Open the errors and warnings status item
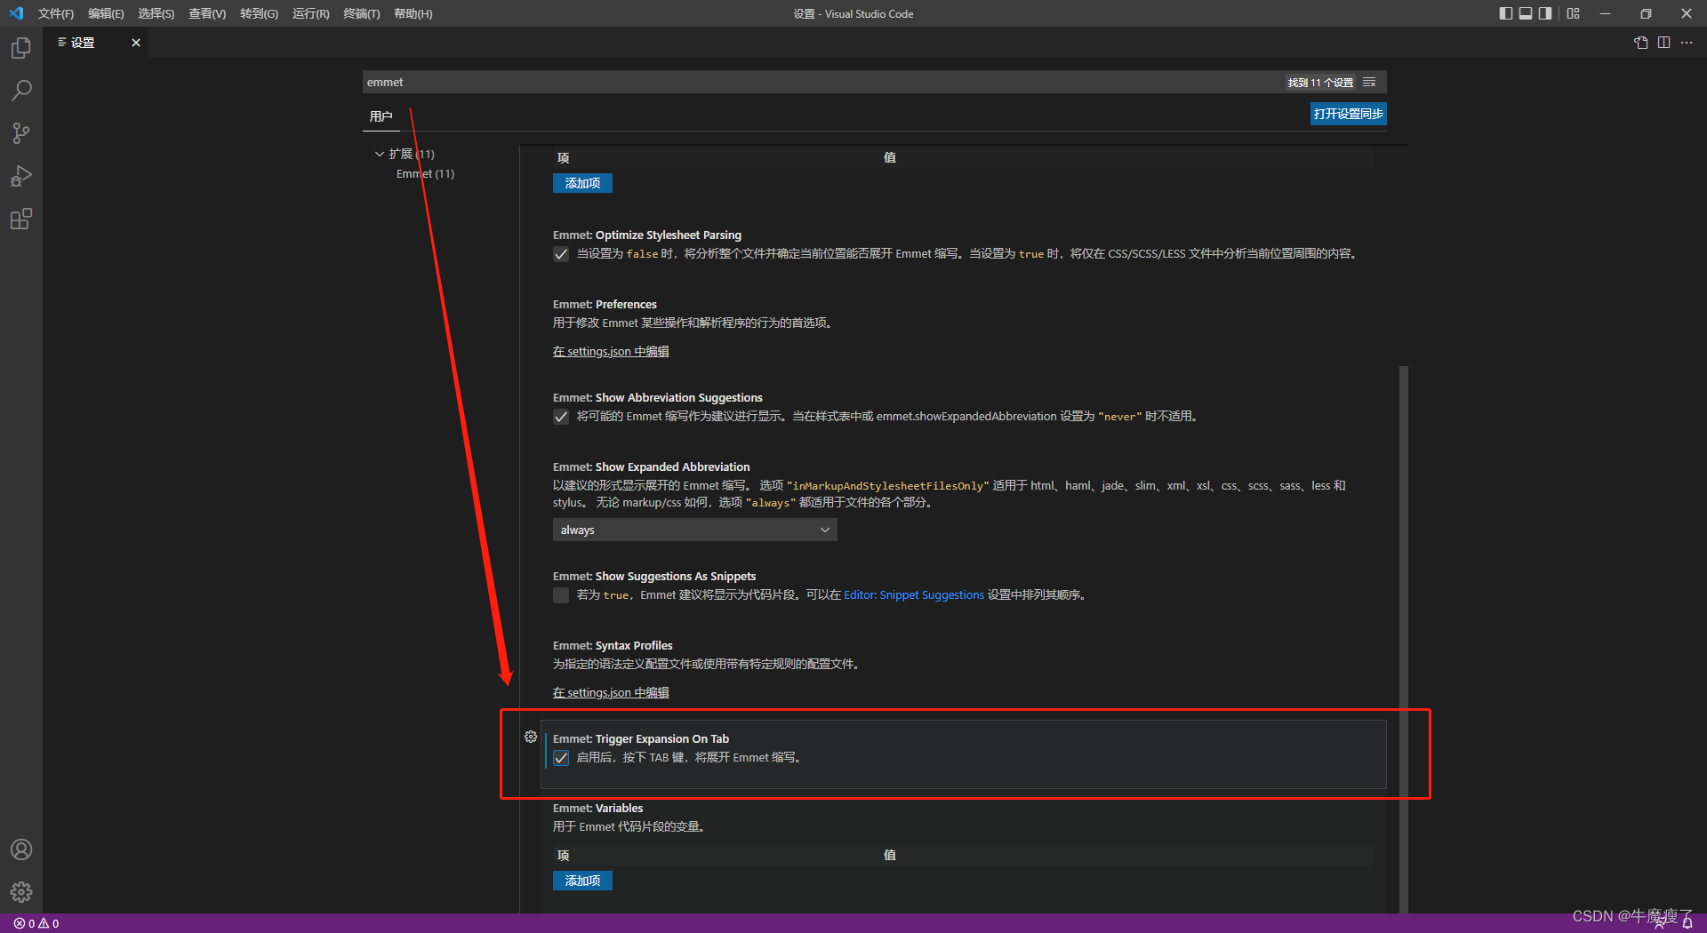 [x=36, y=923]
